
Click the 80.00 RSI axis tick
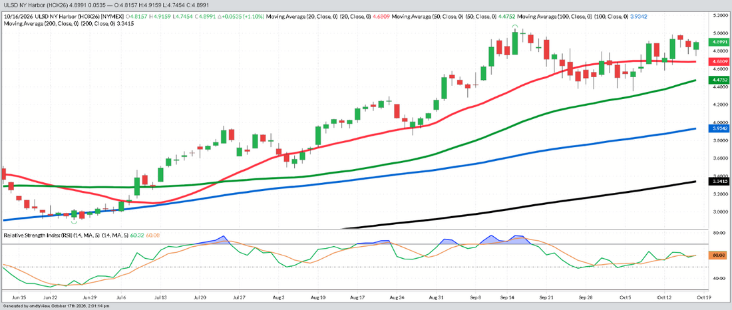(718, 233)
